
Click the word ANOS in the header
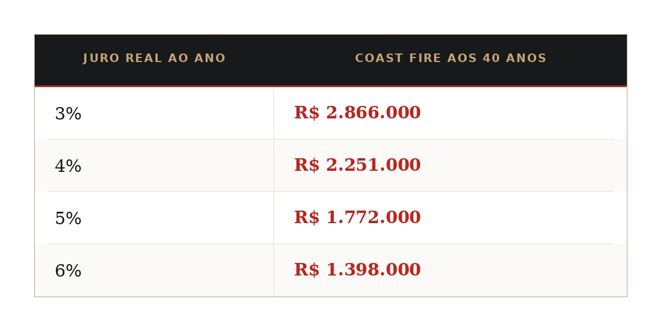point(526,59)
